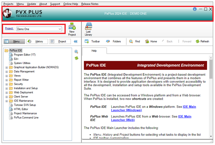Switch task list to History view
Image resolution: width=215 pixels, height=145 pixels.
tap(37, 41)
